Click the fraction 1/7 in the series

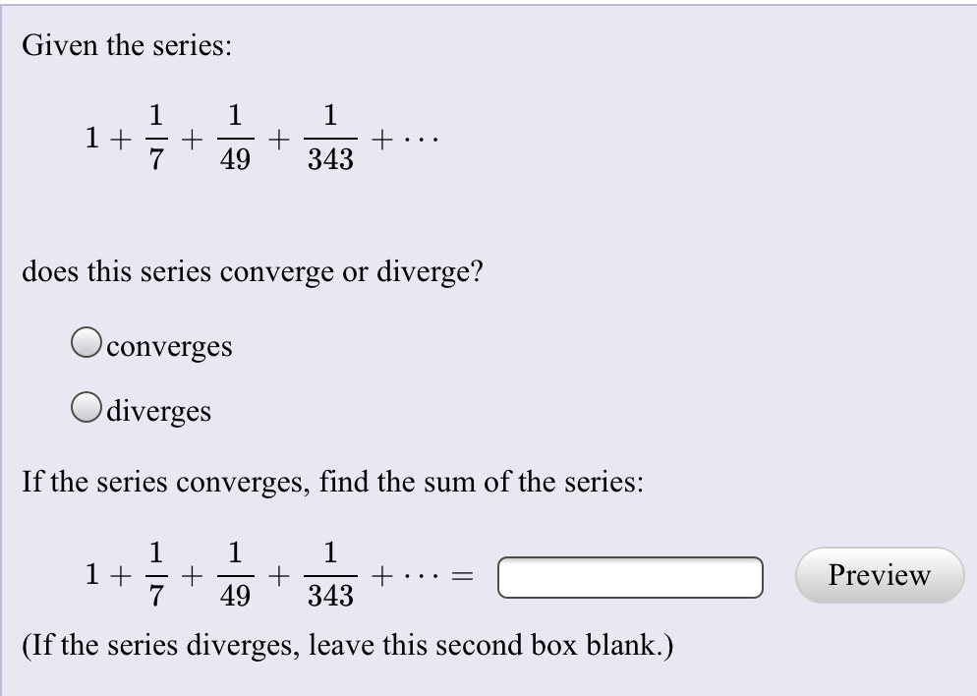pos(155,138)
